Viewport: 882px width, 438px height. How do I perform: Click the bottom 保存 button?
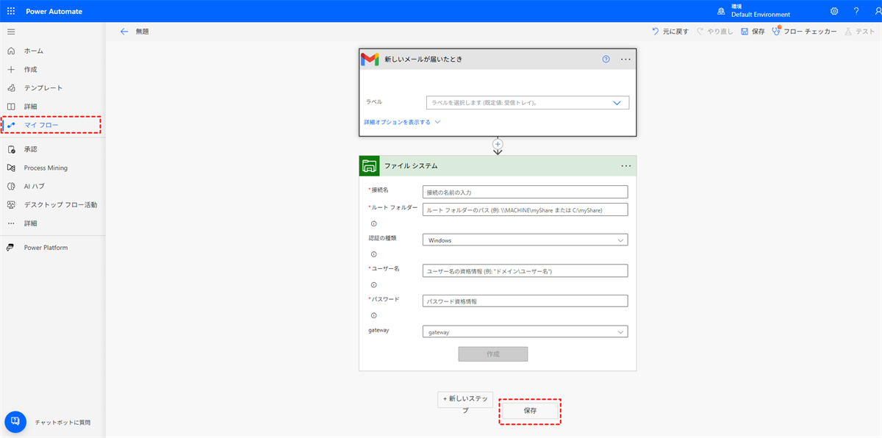[530, 410]
